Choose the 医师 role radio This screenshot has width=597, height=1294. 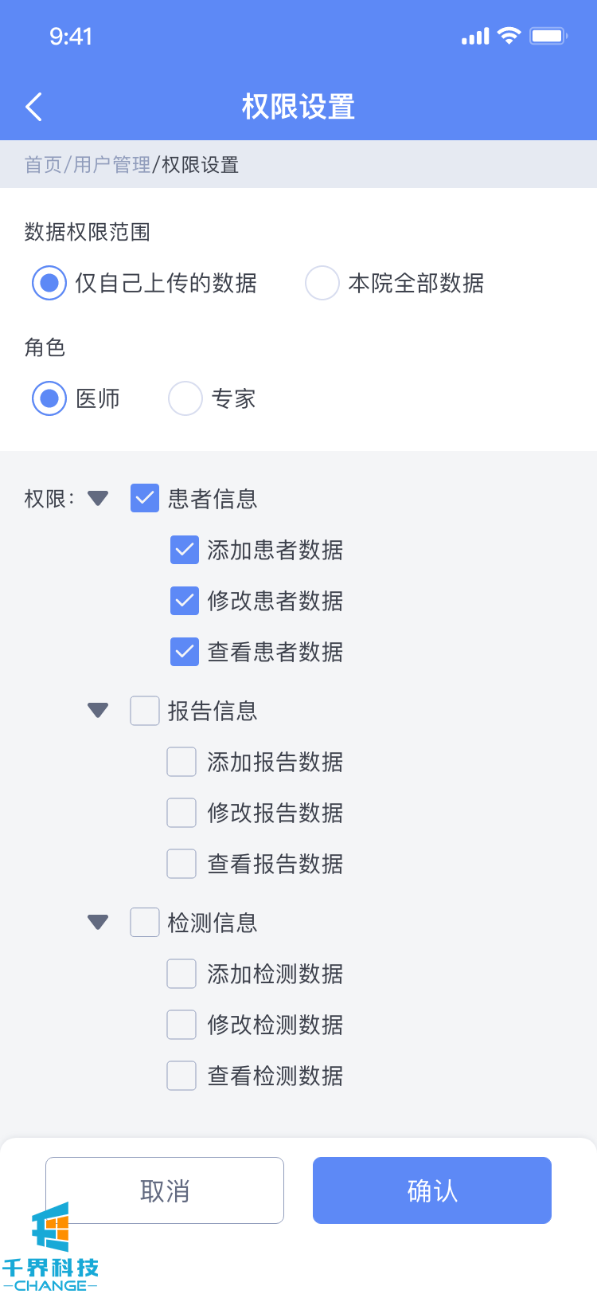point(49,398)
